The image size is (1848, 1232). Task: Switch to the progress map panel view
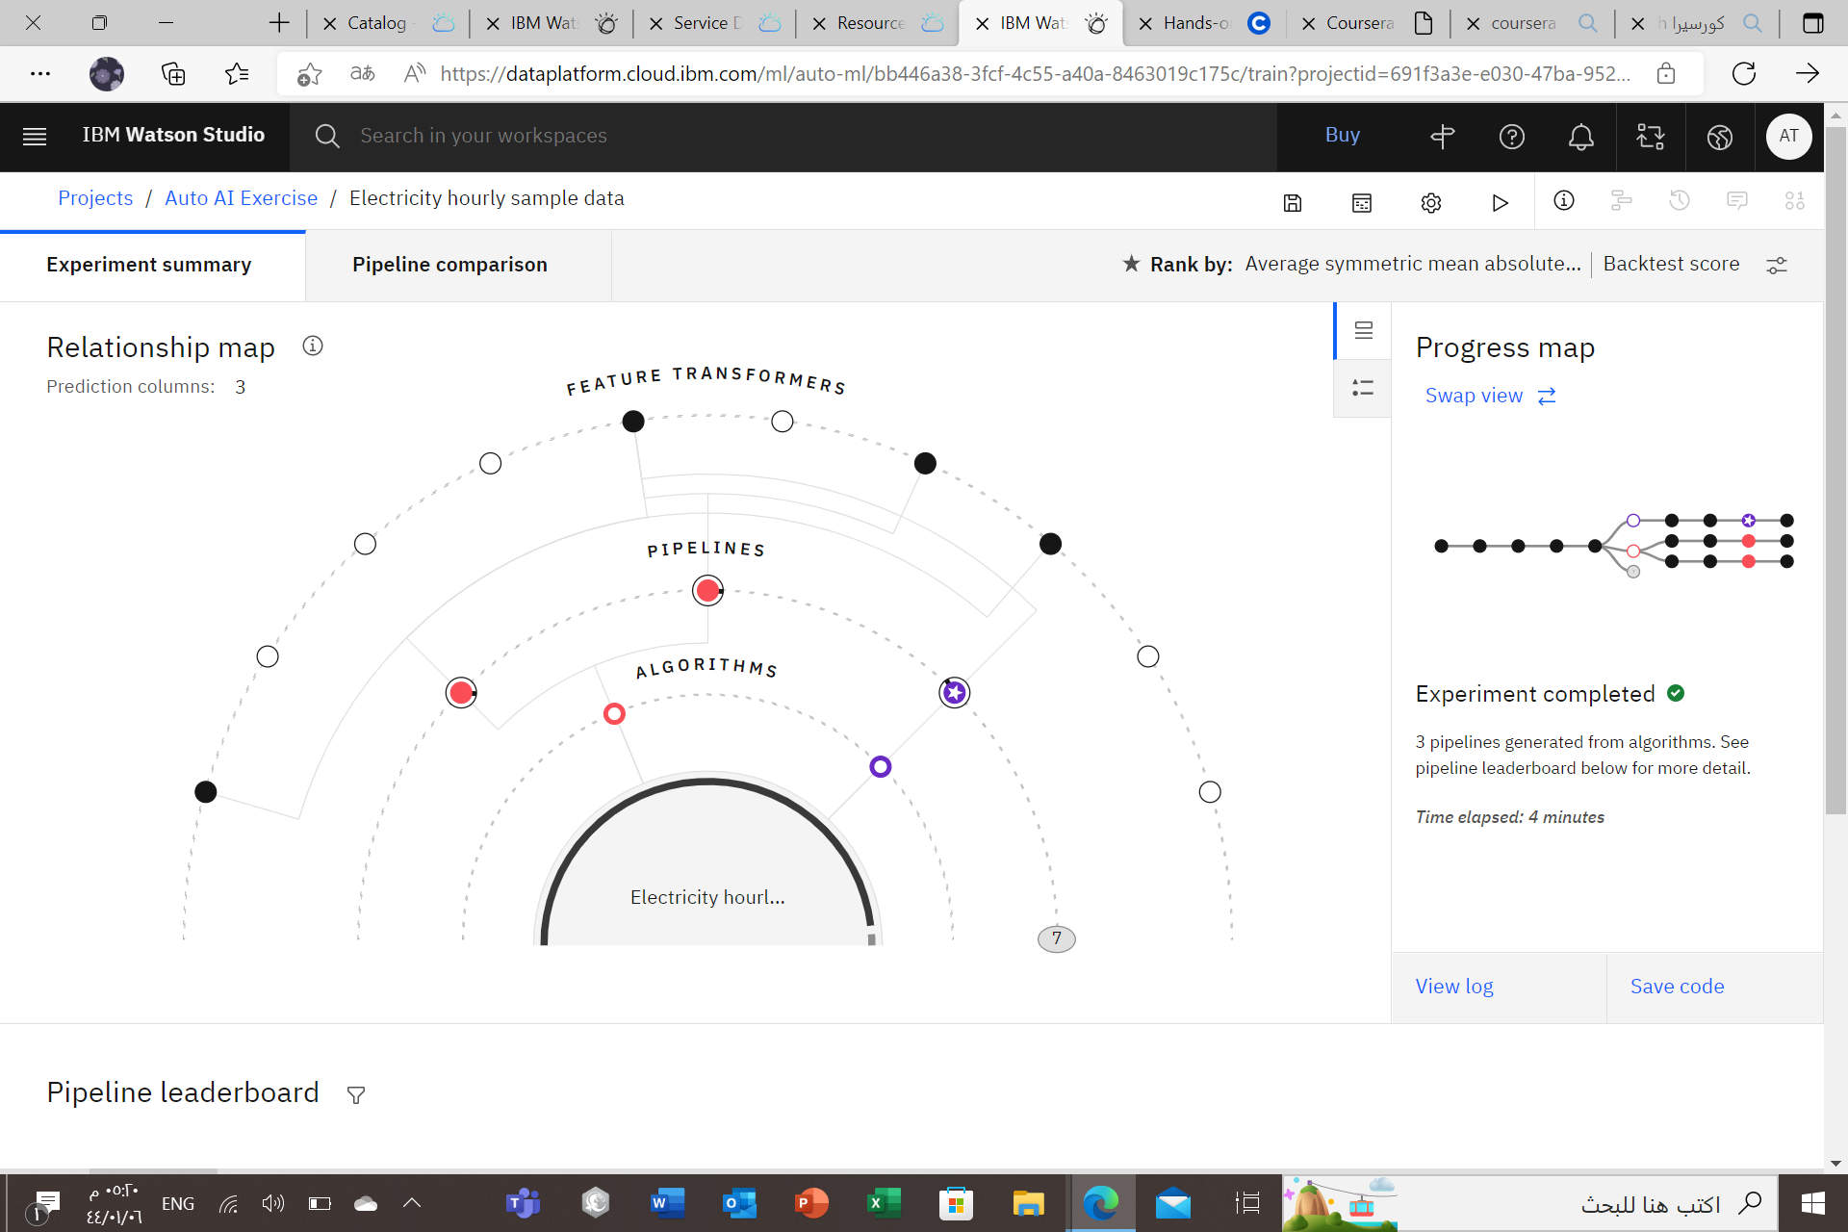(x=1363, y=330)
